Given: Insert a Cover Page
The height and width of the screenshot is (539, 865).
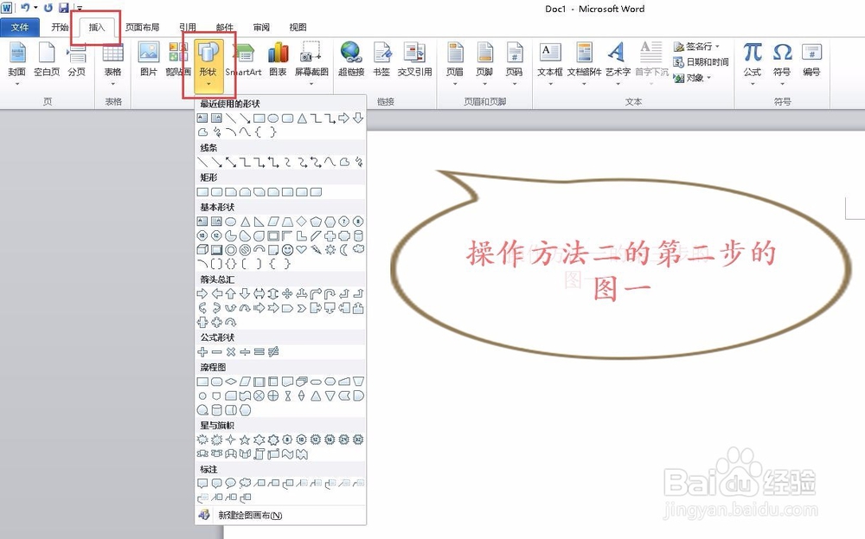Looking at the screenshot, I should click(16, 61).
